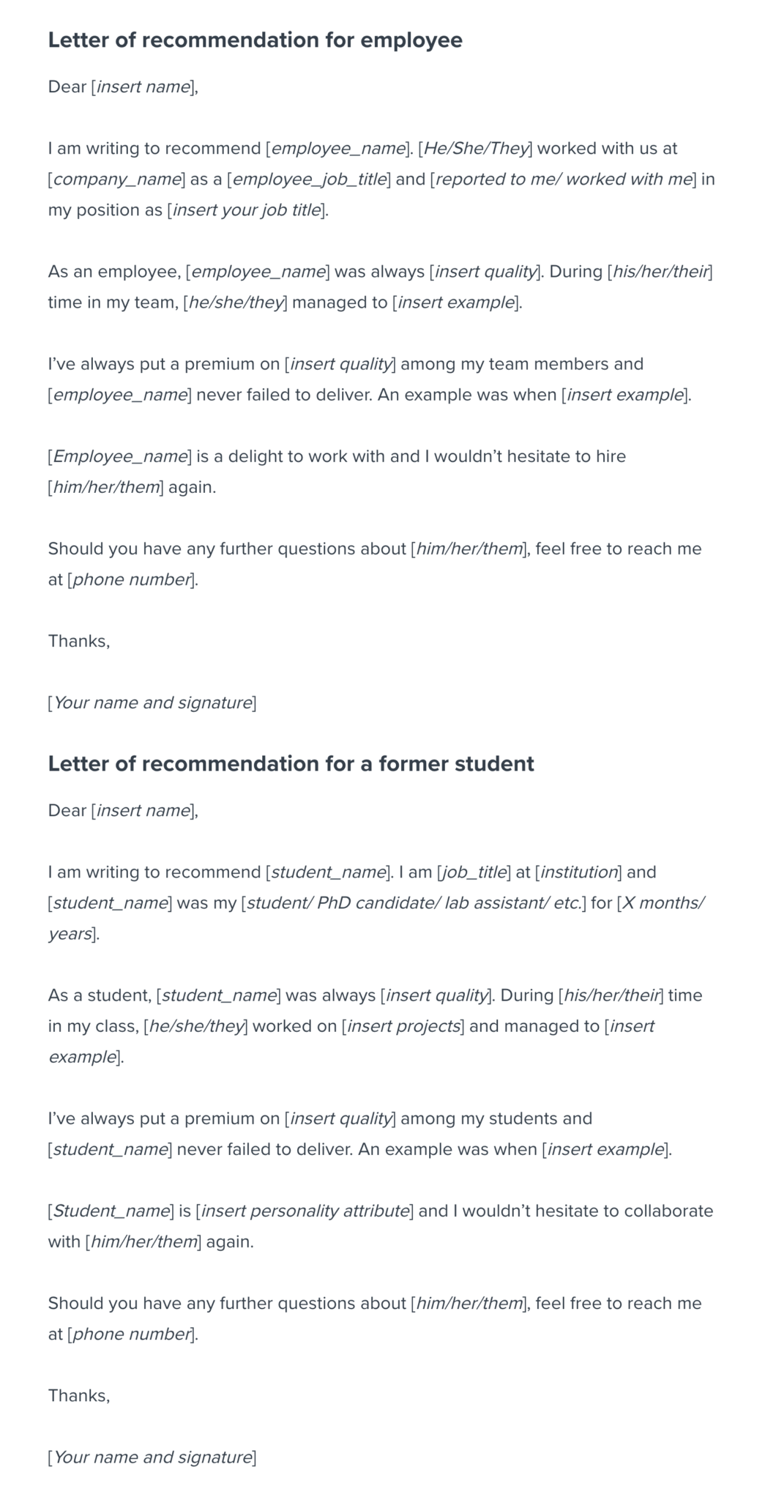
Task: Click the [employee_job_title] placeholder
Action: [309, 179]
